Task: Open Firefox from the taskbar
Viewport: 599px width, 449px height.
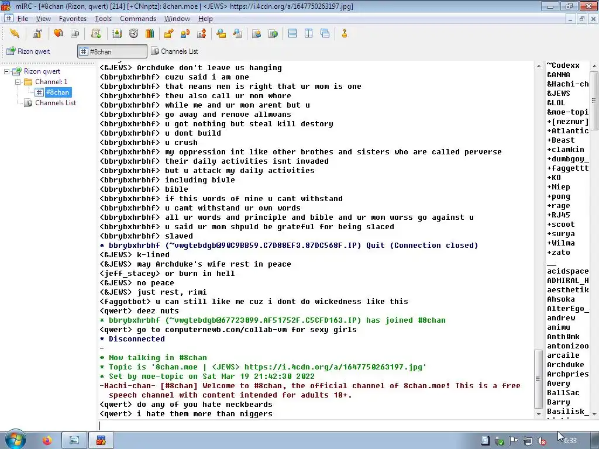Action: coord(47,441)
